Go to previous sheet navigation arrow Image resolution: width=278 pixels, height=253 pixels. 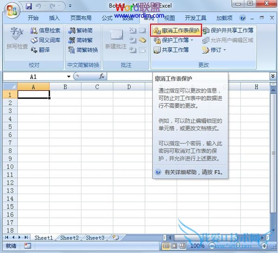tap(13, 237)
